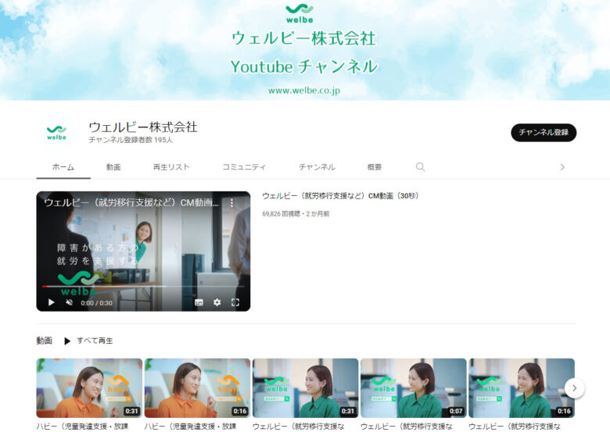Expand more channel tabs with right chevron
610x432 pixels.
(x=562, y=167)
